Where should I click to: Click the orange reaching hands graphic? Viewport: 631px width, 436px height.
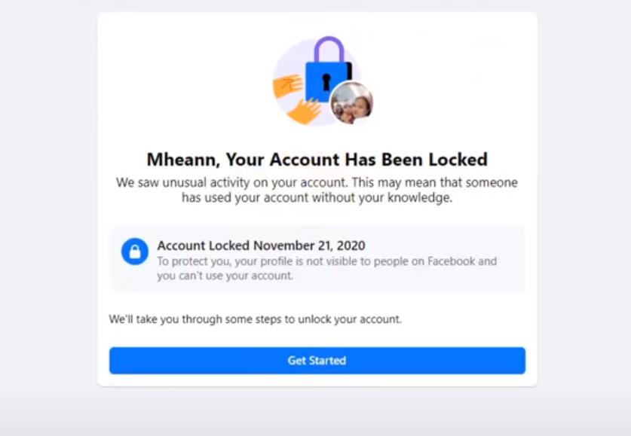[x=294, y=98]
